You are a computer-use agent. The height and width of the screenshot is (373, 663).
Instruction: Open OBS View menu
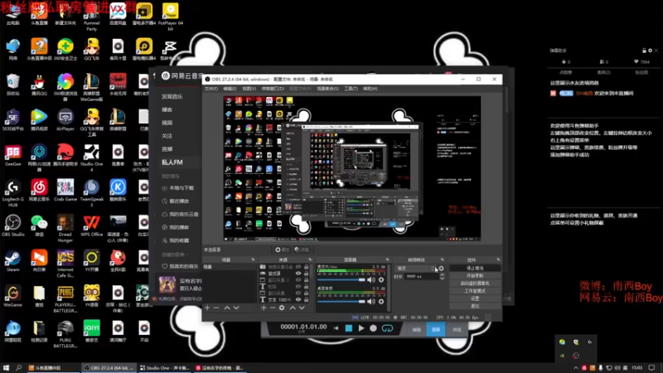(249, 89)
